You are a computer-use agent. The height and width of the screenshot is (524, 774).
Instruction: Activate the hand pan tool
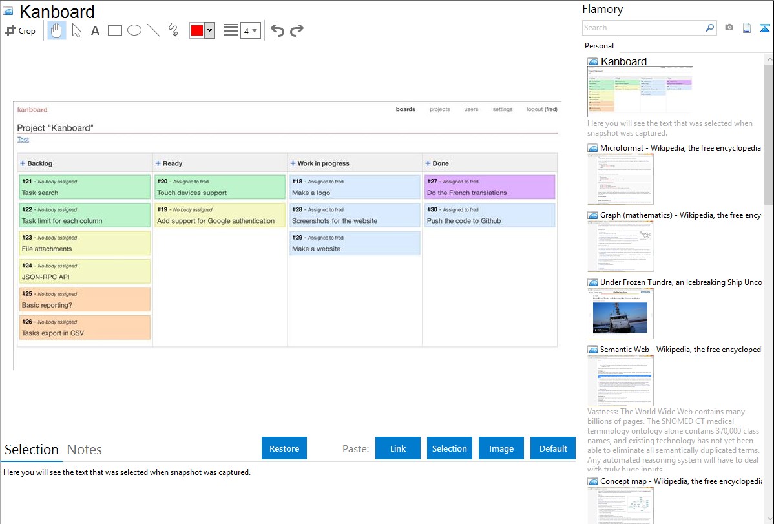[x=56, y=30]
